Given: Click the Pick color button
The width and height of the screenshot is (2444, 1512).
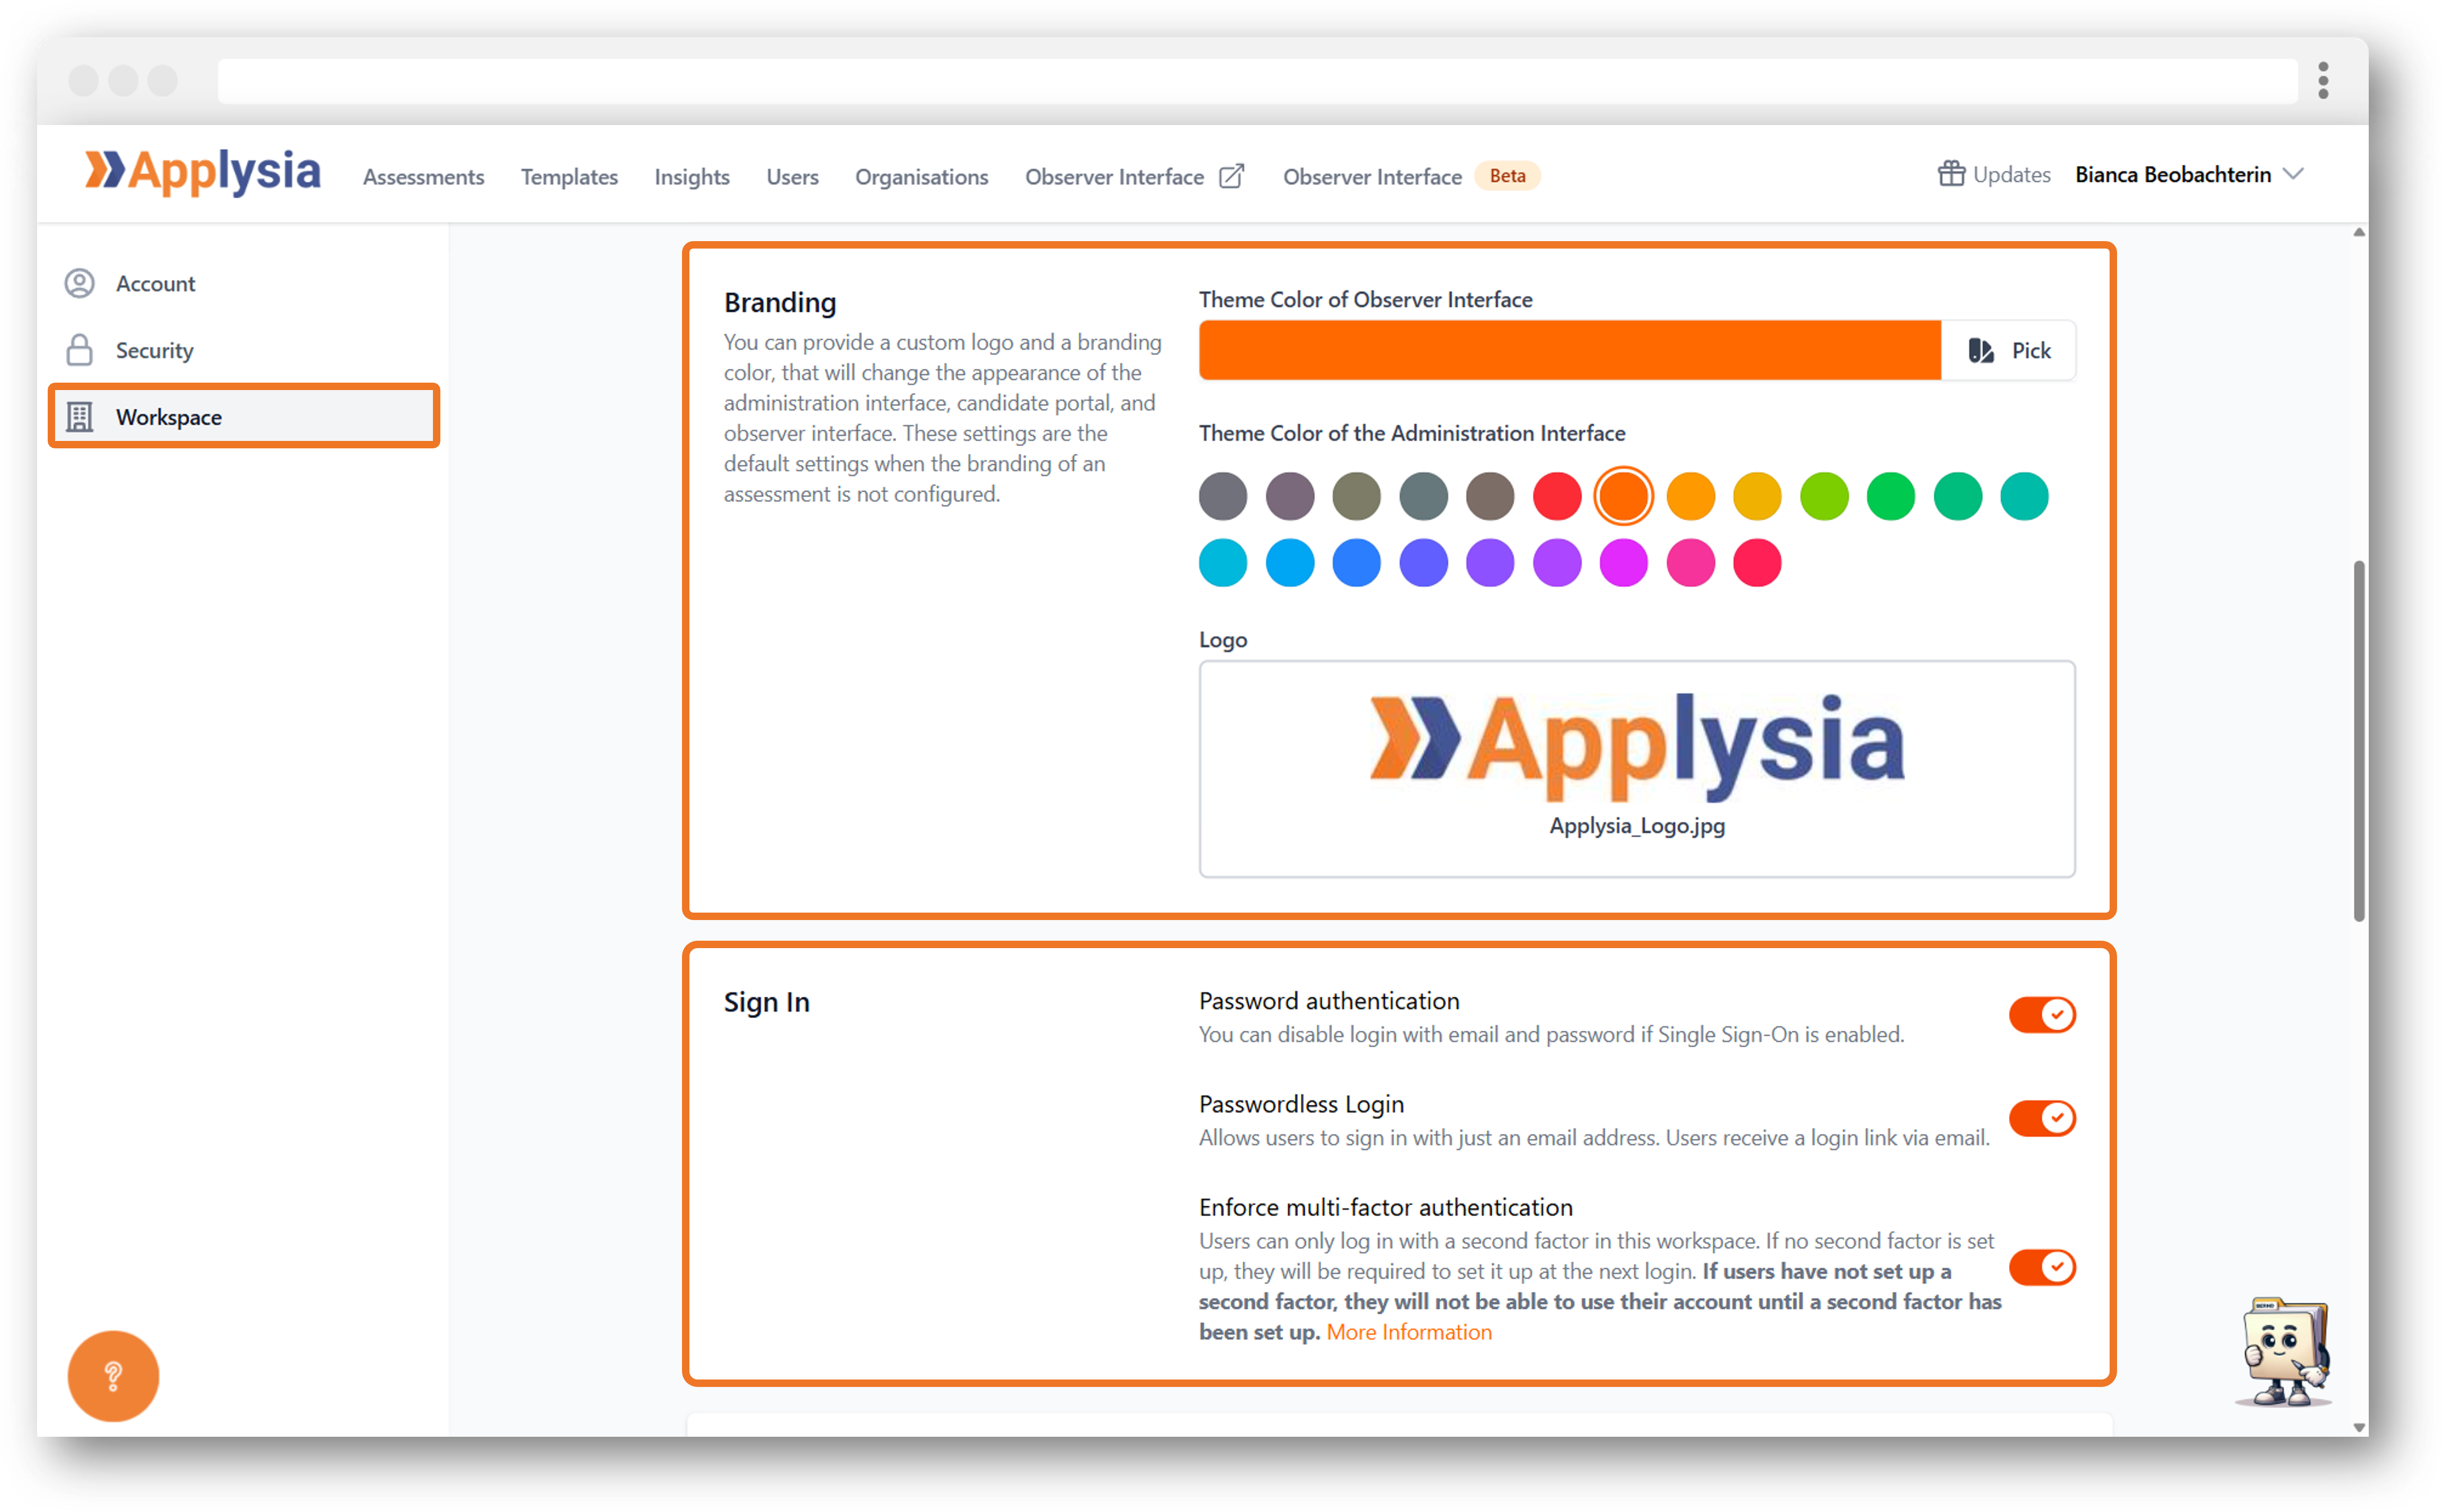Looking at the screenshot, I should (2008, 350).
